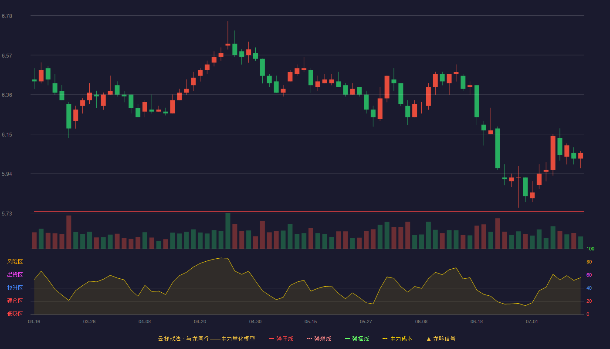This screenshot has height=349, width=610.
Task: Click the 04-20 date axis label
Action: (x=200, y=322)
